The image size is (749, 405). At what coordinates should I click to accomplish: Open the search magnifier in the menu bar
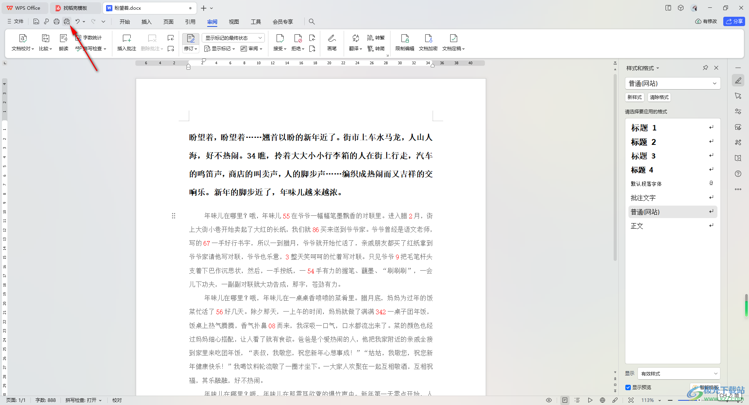(x=312, y=22)
